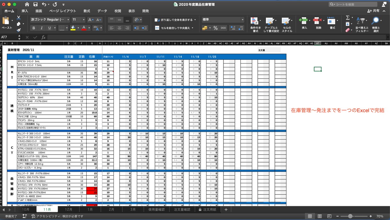Click the 共有 (Share) button
Image resolution: width=390 pixels, height=220 pixels.
tap(373, 11)
